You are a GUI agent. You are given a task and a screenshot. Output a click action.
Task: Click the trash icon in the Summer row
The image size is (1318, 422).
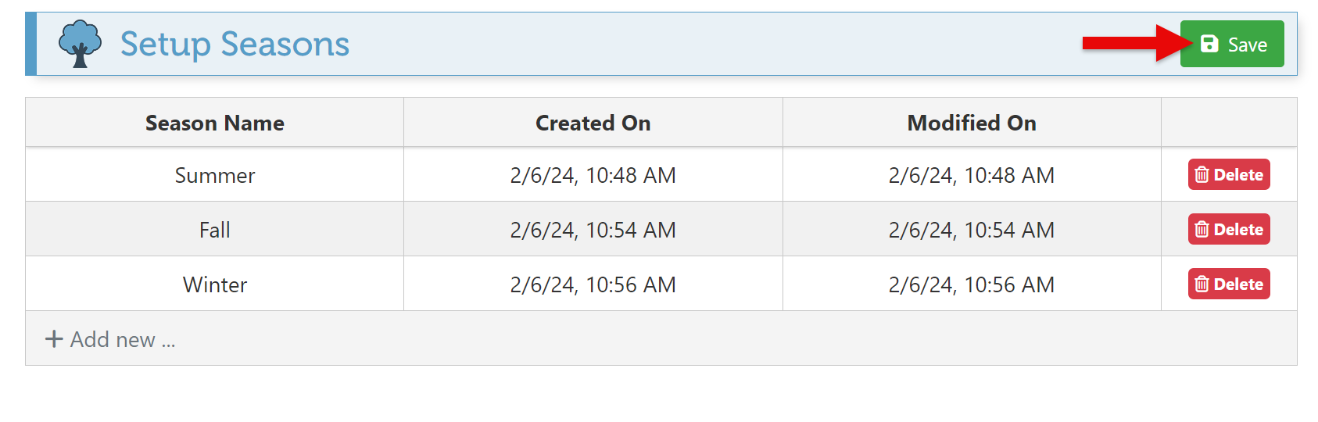coord(1202,175)
